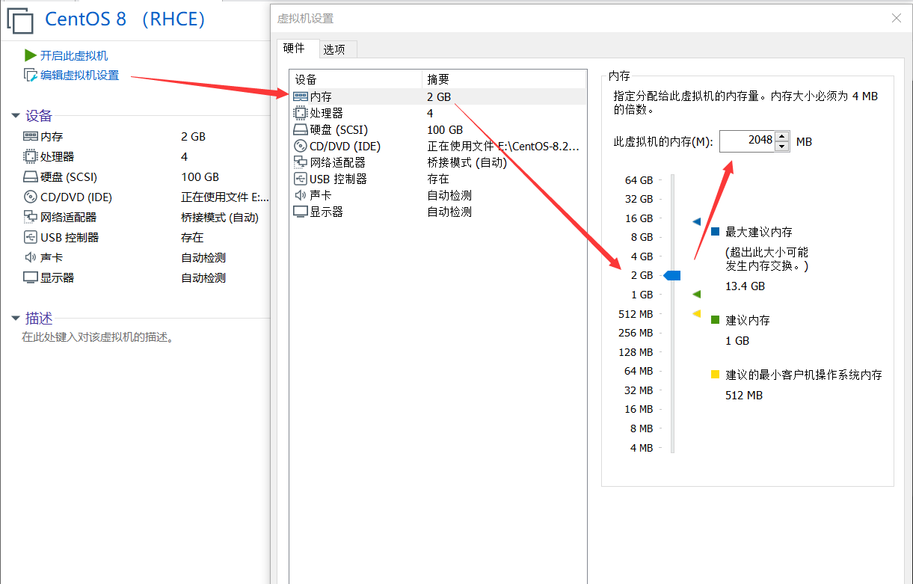Click the CD/DVD file path summary in settings
The height and width of the screenshot is (584, 913).
click(x=502, y=147)
